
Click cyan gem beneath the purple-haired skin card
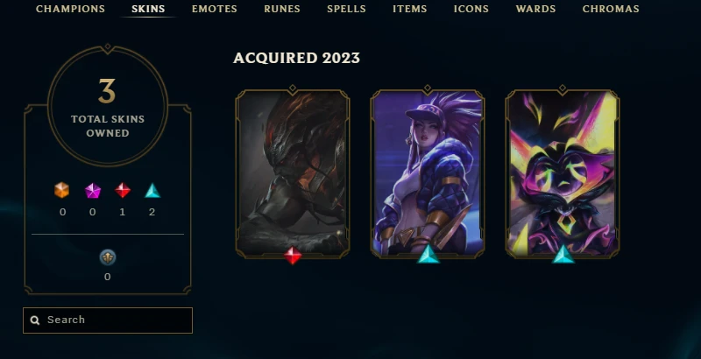click(428, 255)
